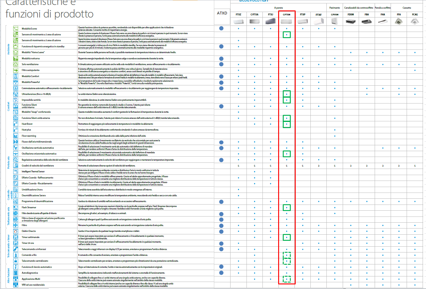Click the Timer settimanale icon

click(16, 237)
